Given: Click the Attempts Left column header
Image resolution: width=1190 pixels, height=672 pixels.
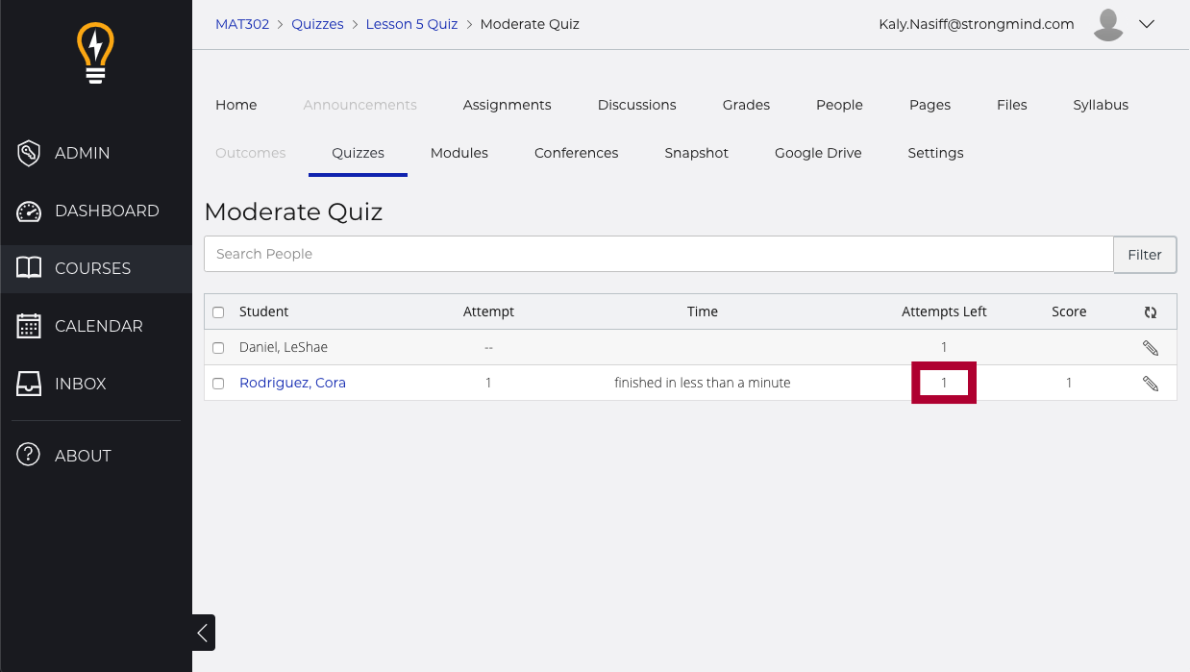Looking at the screenshot, I should [x=944, y=311].
